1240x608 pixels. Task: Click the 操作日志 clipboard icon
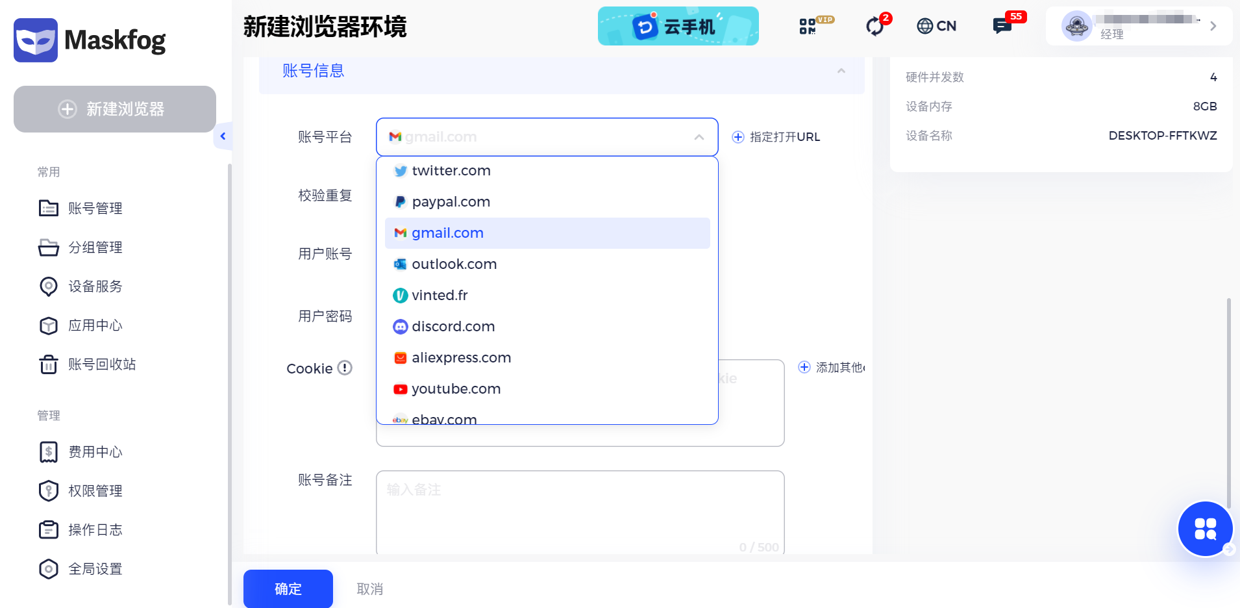pos(49,530)
